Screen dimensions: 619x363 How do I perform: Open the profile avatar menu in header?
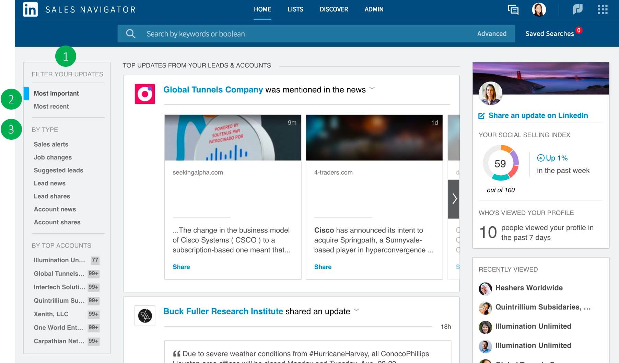pos(539,9)
